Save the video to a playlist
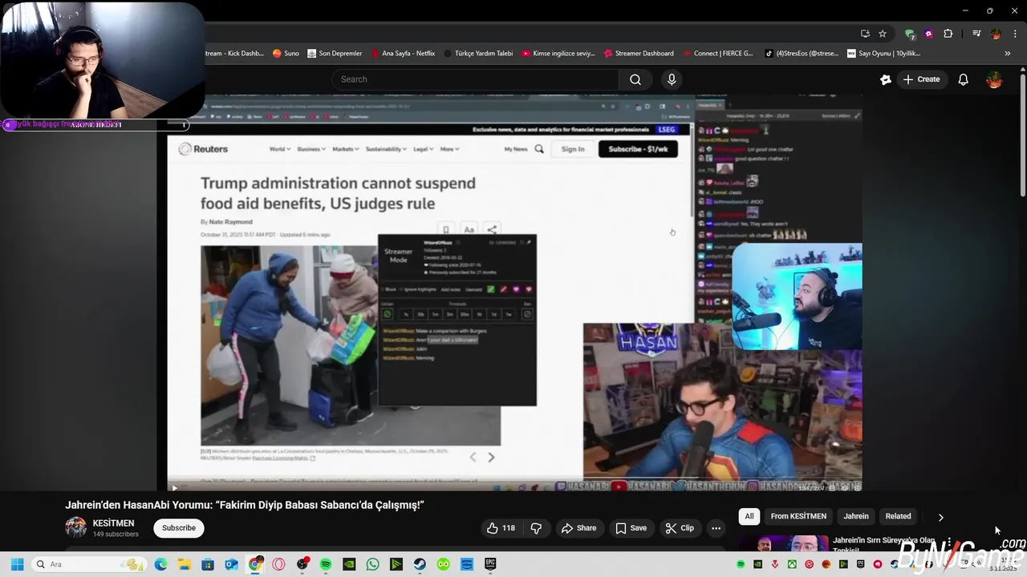This screenshot has height=577, width=1027. click(631, 528)
